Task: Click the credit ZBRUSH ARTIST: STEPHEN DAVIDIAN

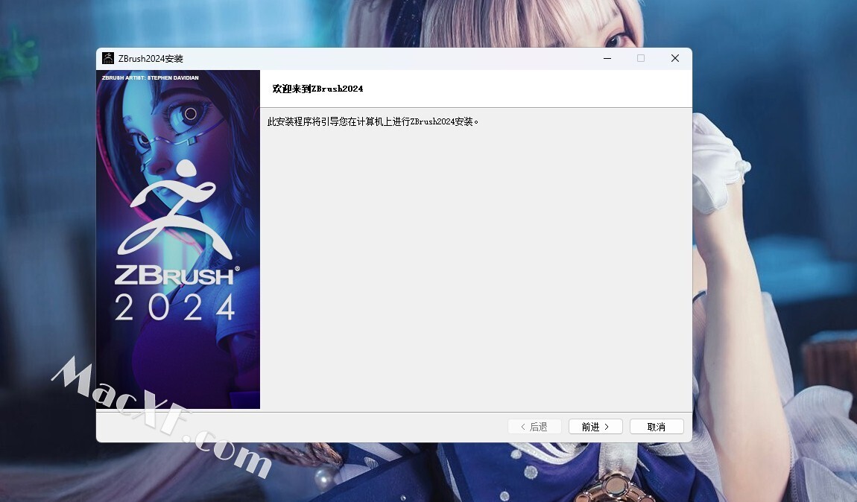Action: click(x=151, y=77)
